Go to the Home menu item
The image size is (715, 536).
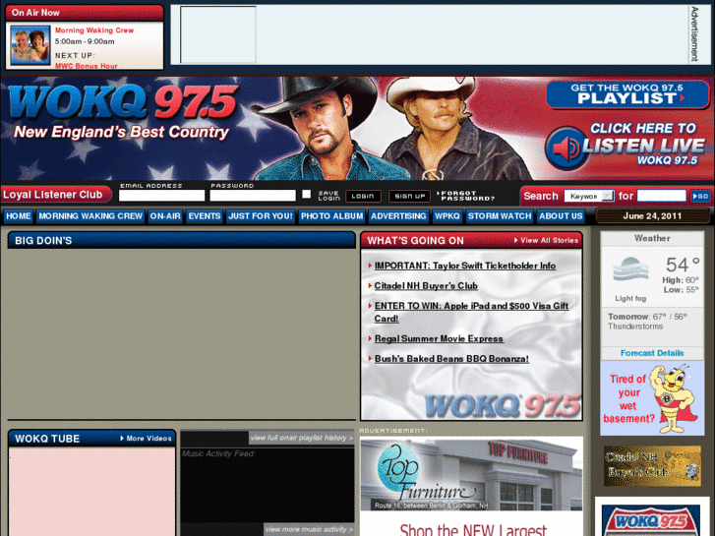pos(19,216)
